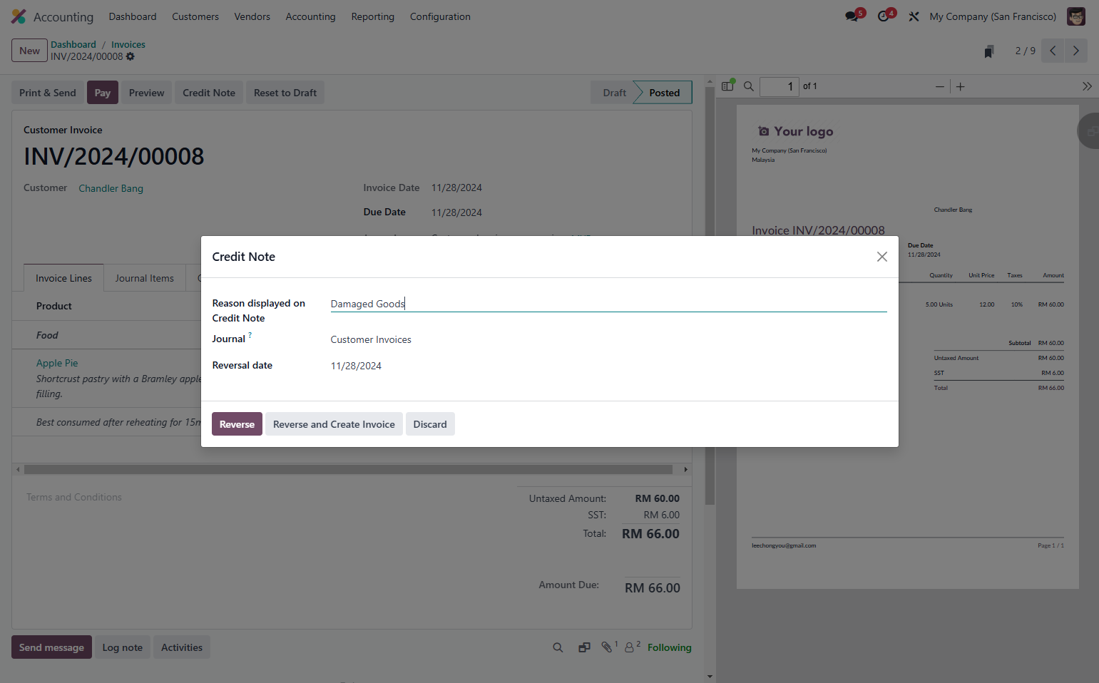Click the bookmark icon near the record pager
Image resolution: width=1099 pixels, height=683 pixels.
[x=988, y=51]
